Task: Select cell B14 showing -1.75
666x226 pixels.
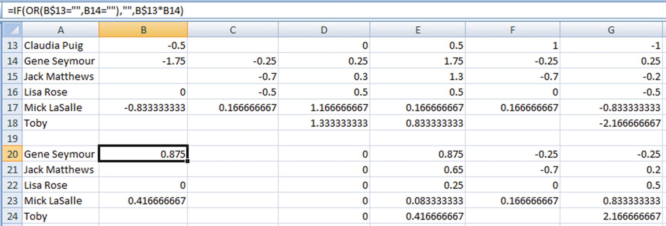Action: pyautogui.click(x=143, y=61)
